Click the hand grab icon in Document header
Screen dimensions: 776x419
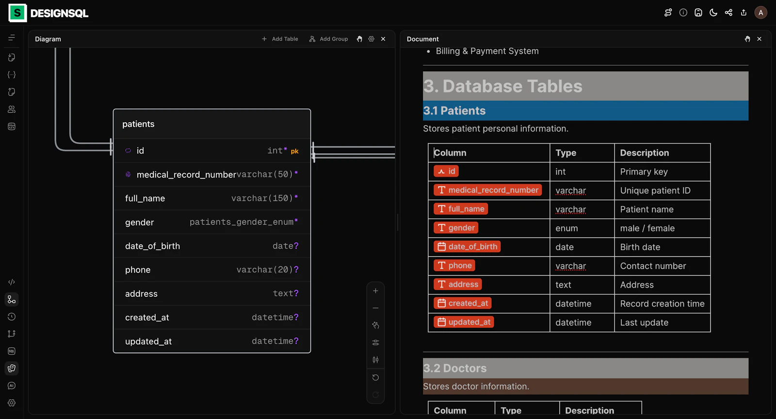(x=747, y=39)
